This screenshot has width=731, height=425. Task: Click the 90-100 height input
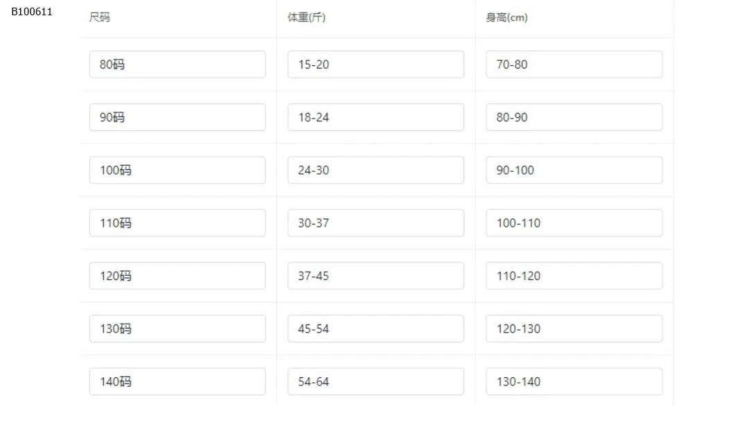coord(574,170)
